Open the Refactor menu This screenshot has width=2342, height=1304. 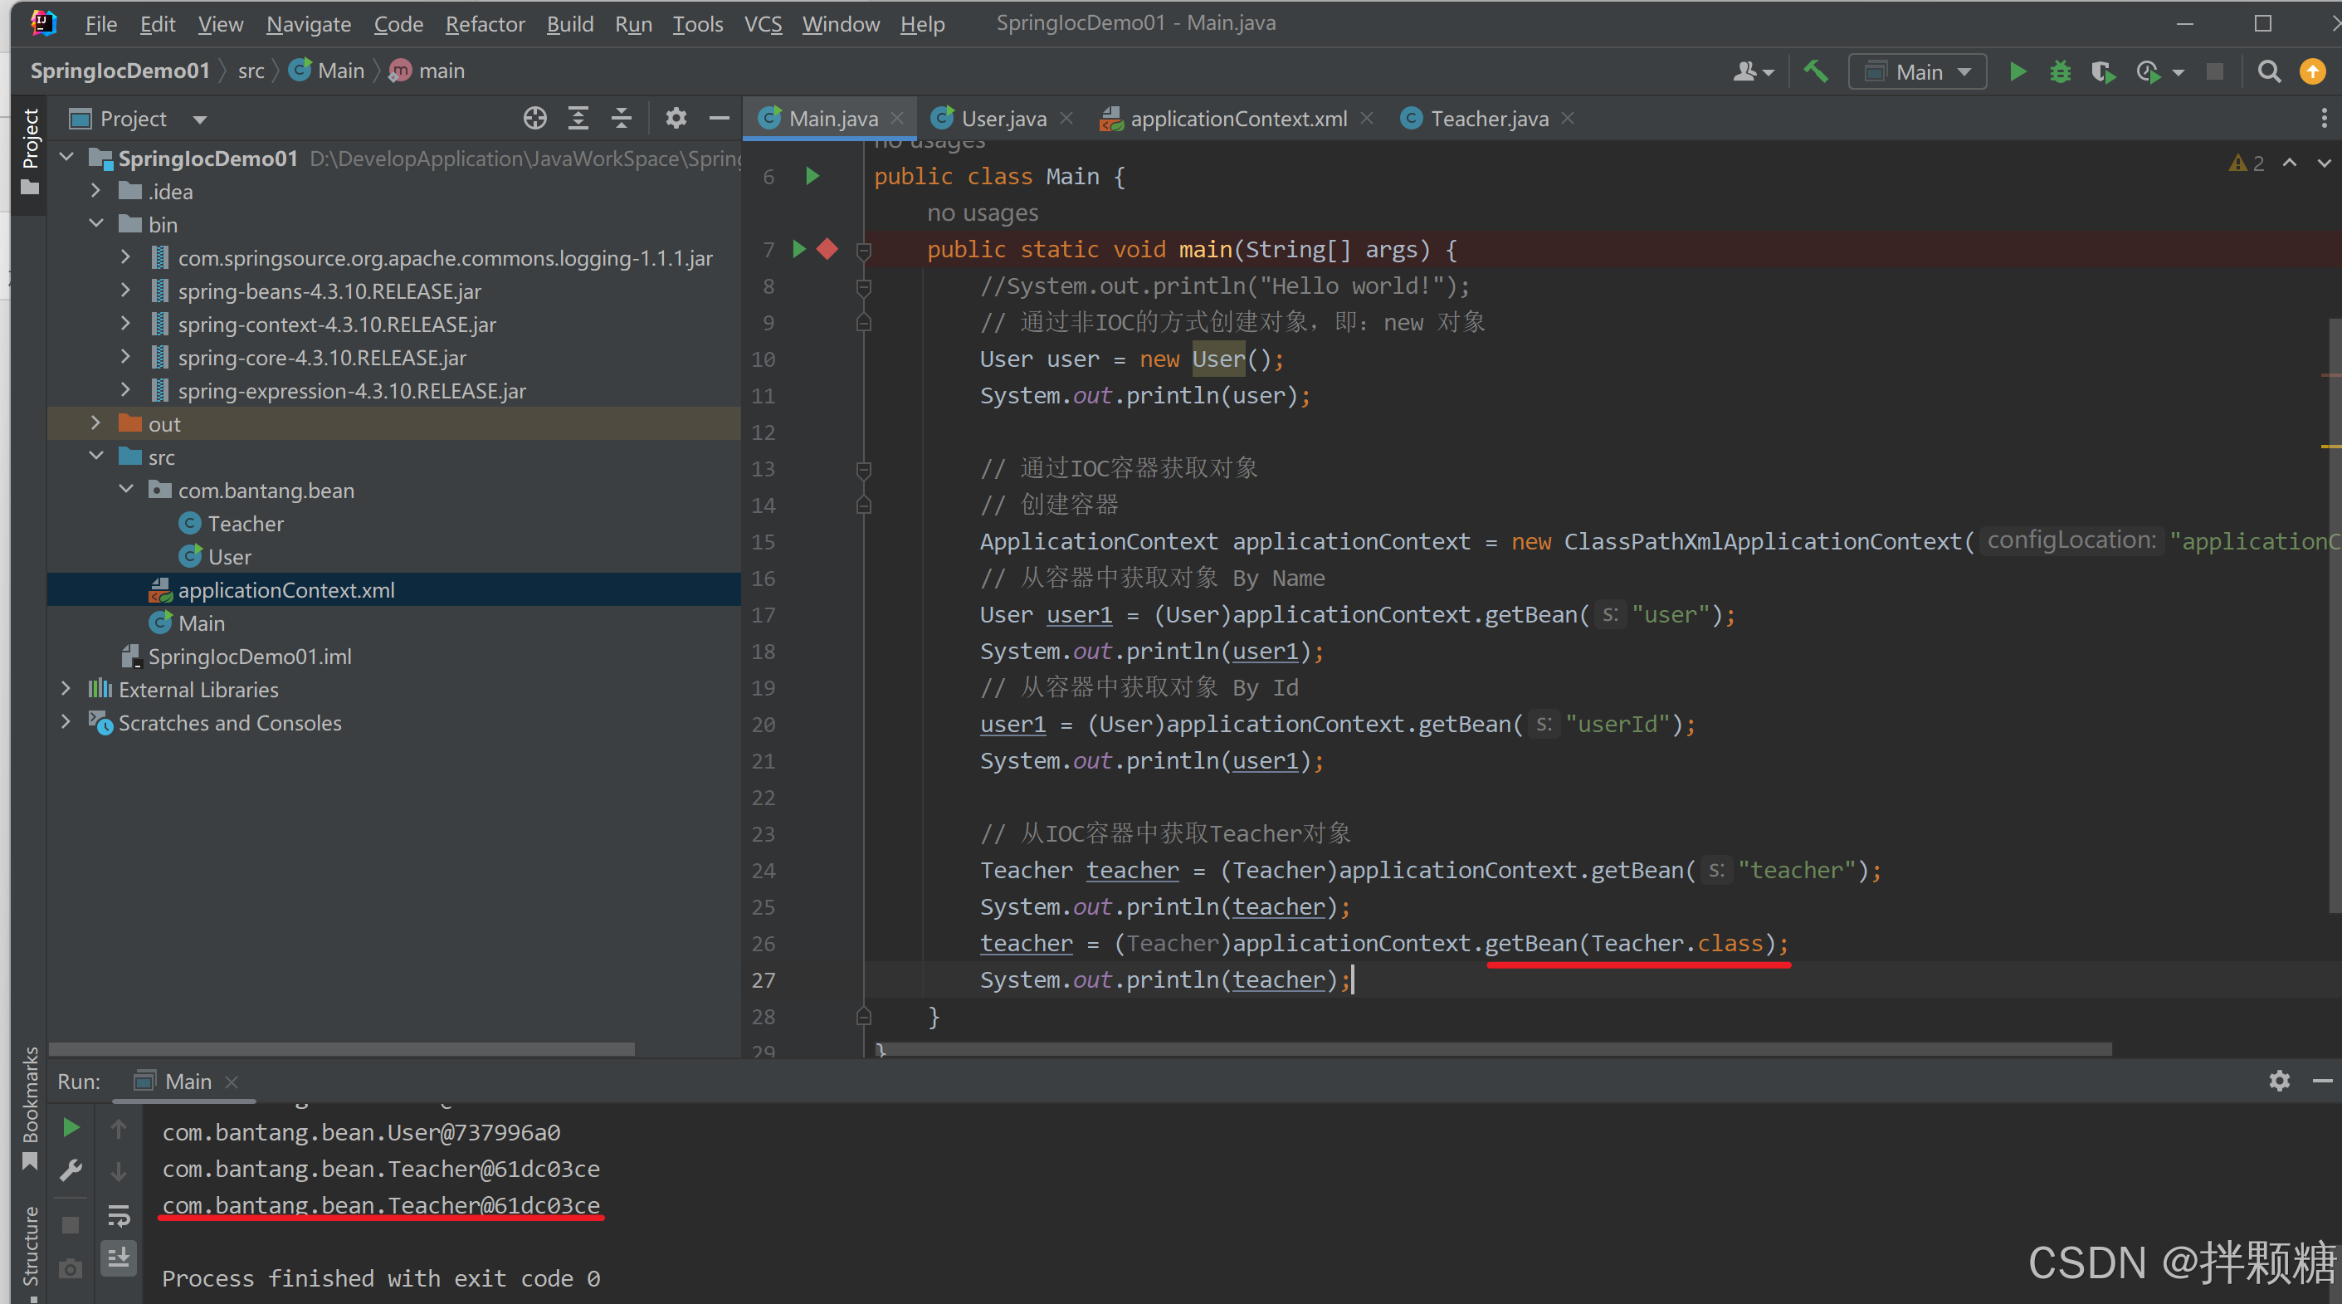485,23
